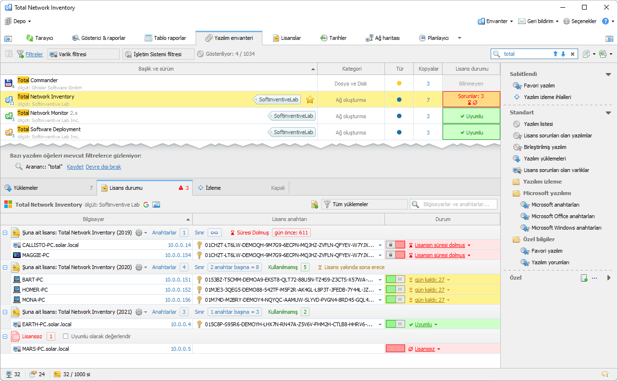Open the 'Tüm yüklemeler' filter dropdown
This screenshot has height=381, width=618.
(364, 205)
